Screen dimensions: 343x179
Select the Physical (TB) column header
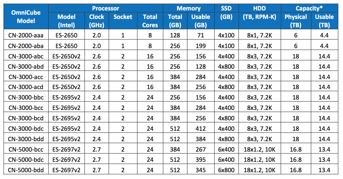296,21
